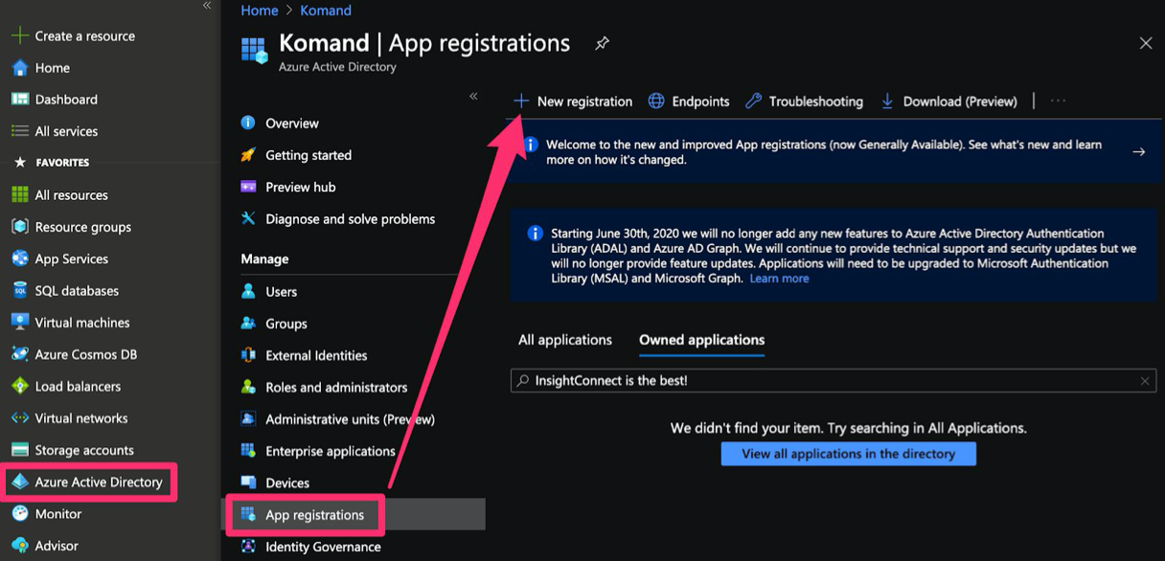
Task: Open Resource groups icon
Action: coord(19,227)
